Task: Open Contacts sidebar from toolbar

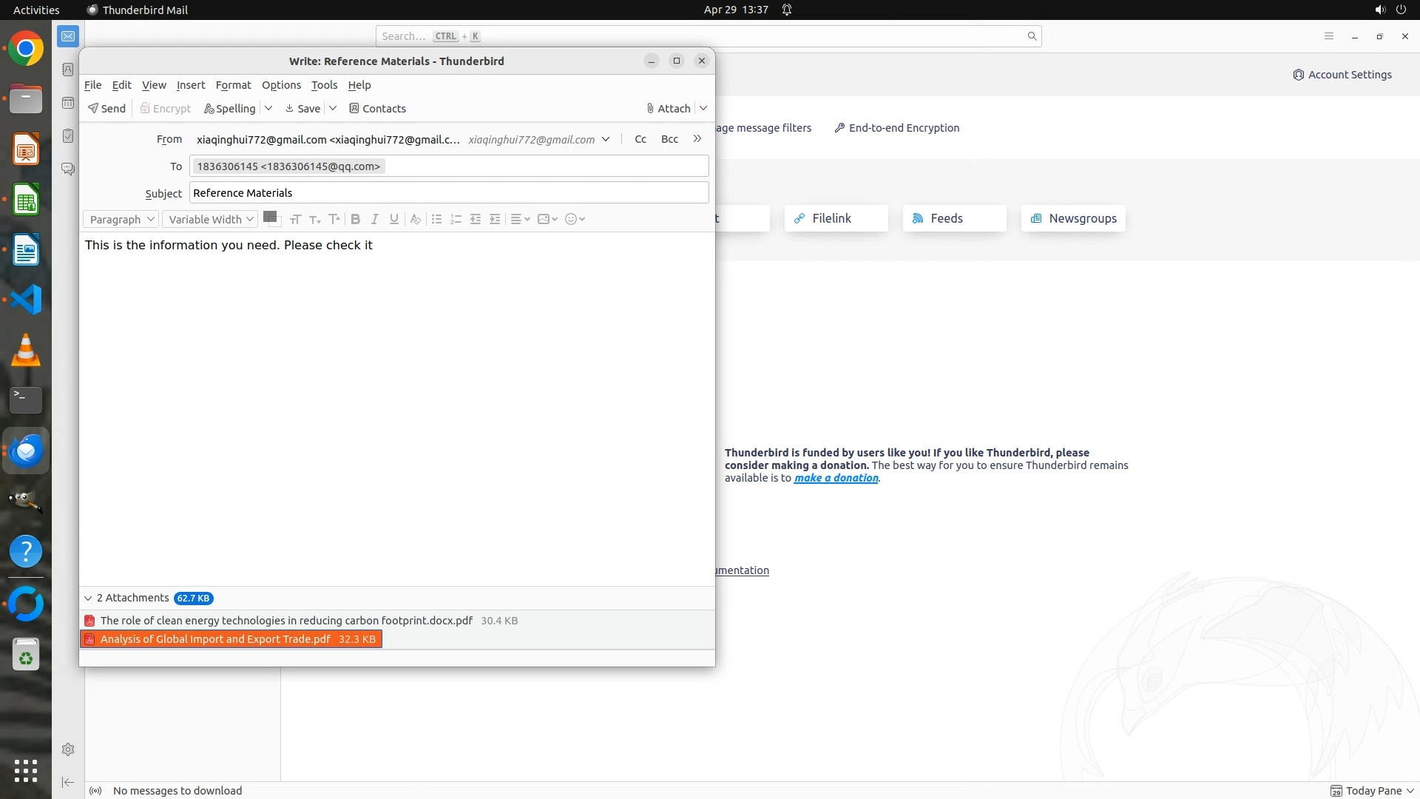Action: point(377,109)
